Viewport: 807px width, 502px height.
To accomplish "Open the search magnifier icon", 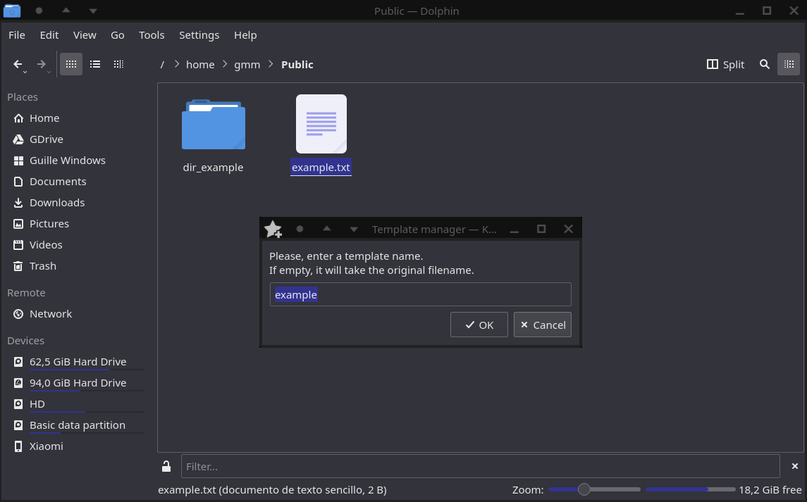I will point(764,64).
